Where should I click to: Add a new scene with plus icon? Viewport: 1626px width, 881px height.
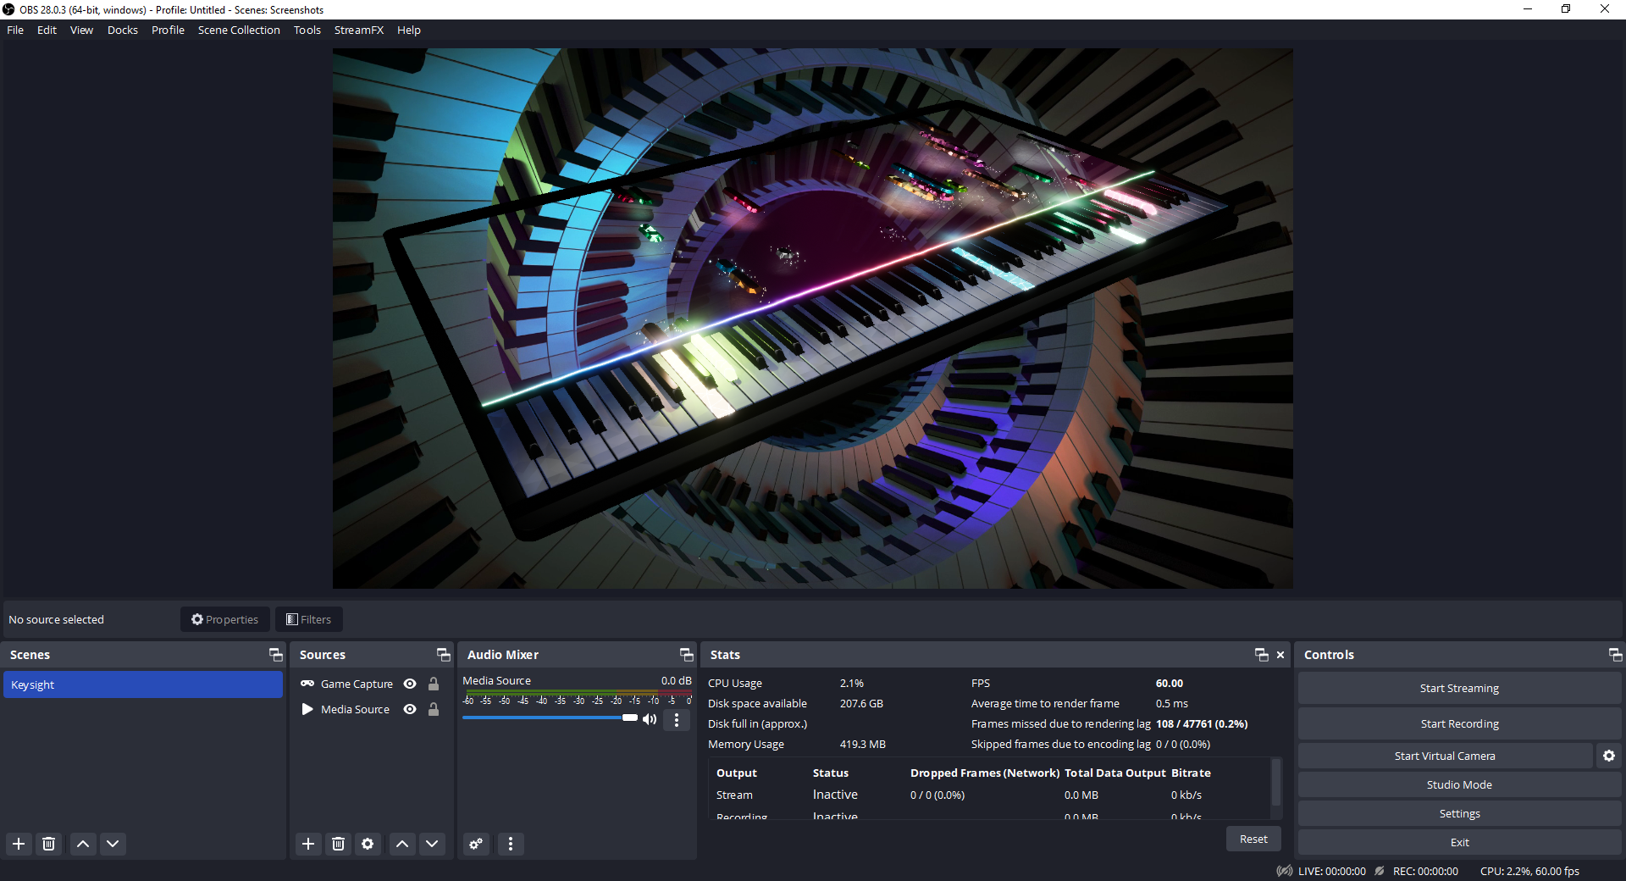point(19,844)
